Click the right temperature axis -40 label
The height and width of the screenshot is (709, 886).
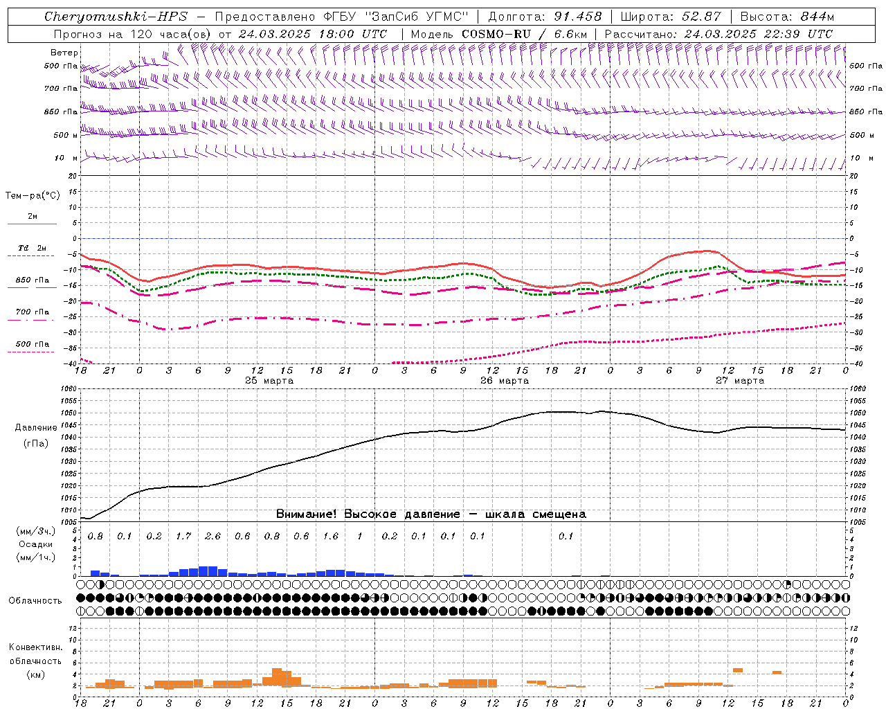point(856,364)
